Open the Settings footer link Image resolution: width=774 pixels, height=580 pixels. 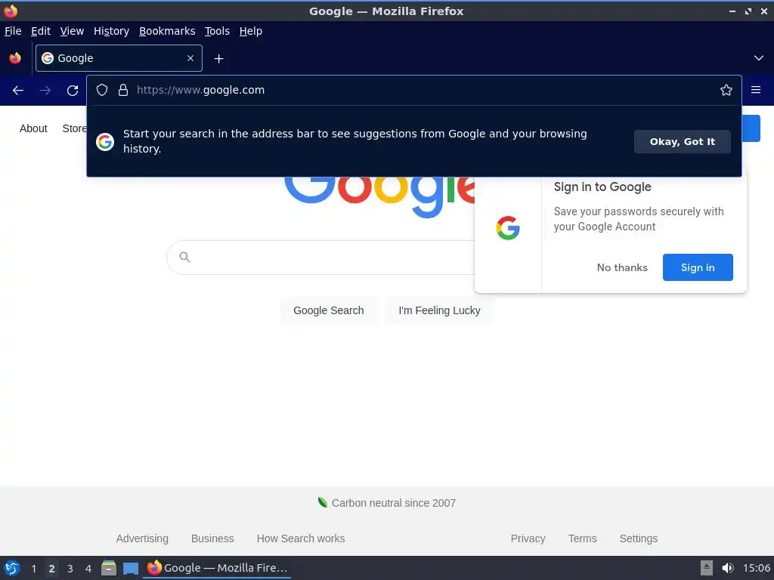tap(638, 538)
